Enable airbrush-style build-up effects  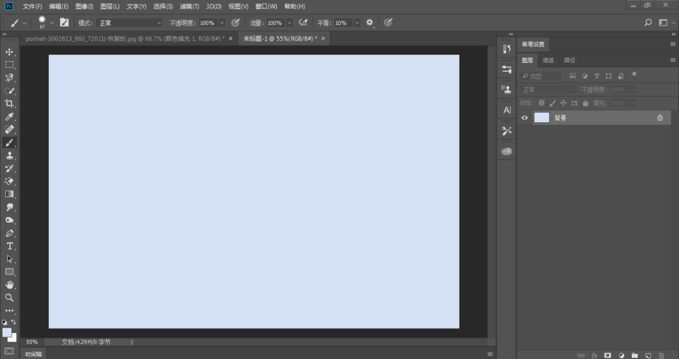pyautogui.click(x=303, y=23)
